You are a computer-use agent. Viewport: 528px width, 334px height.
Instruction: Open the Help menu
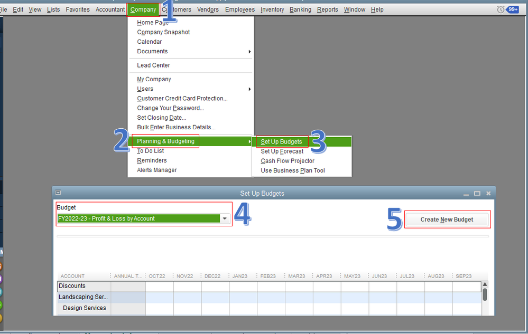pyautogui.click(x=377, y=9)
